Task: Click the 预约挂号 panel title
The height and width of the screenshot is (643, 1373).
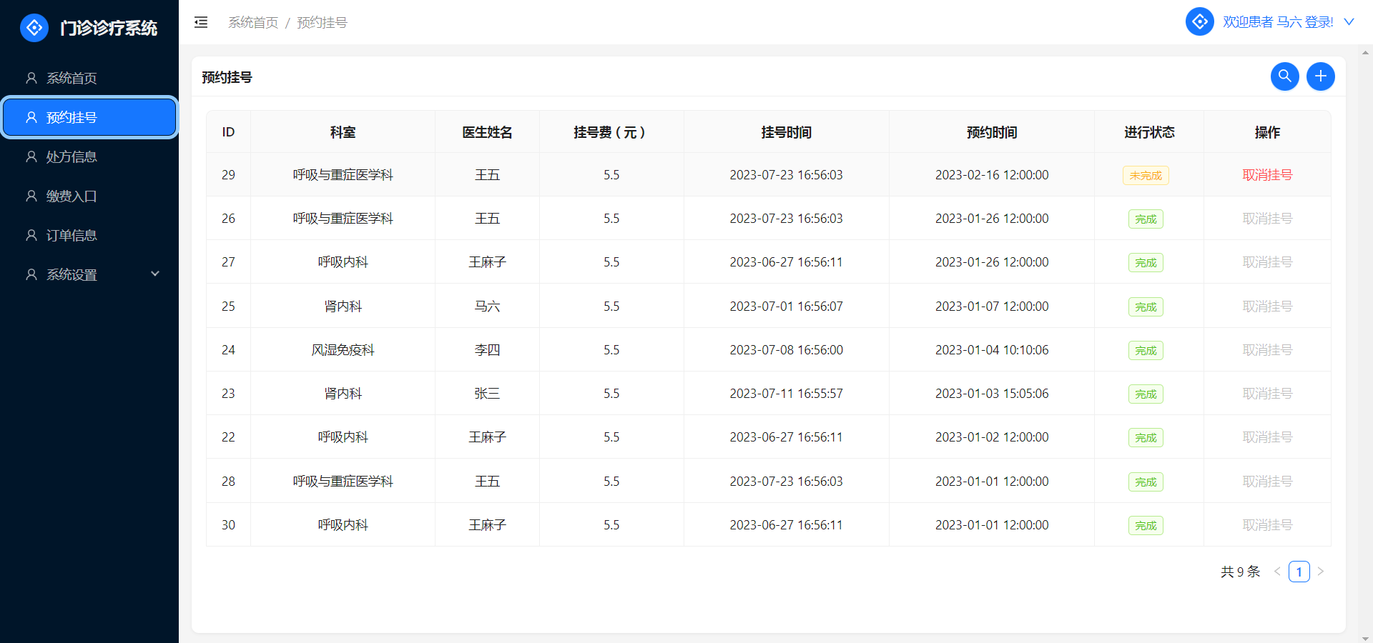Action: [x=227, y=77]
